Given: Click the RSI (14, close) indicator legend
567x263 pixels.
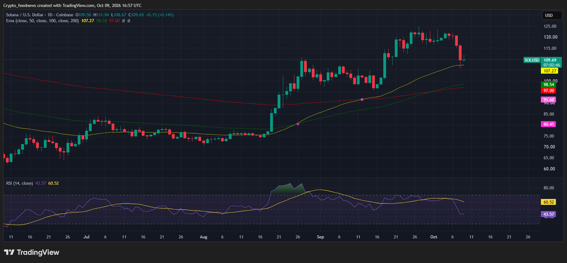Looking at the screenshot, I should 19,183.
